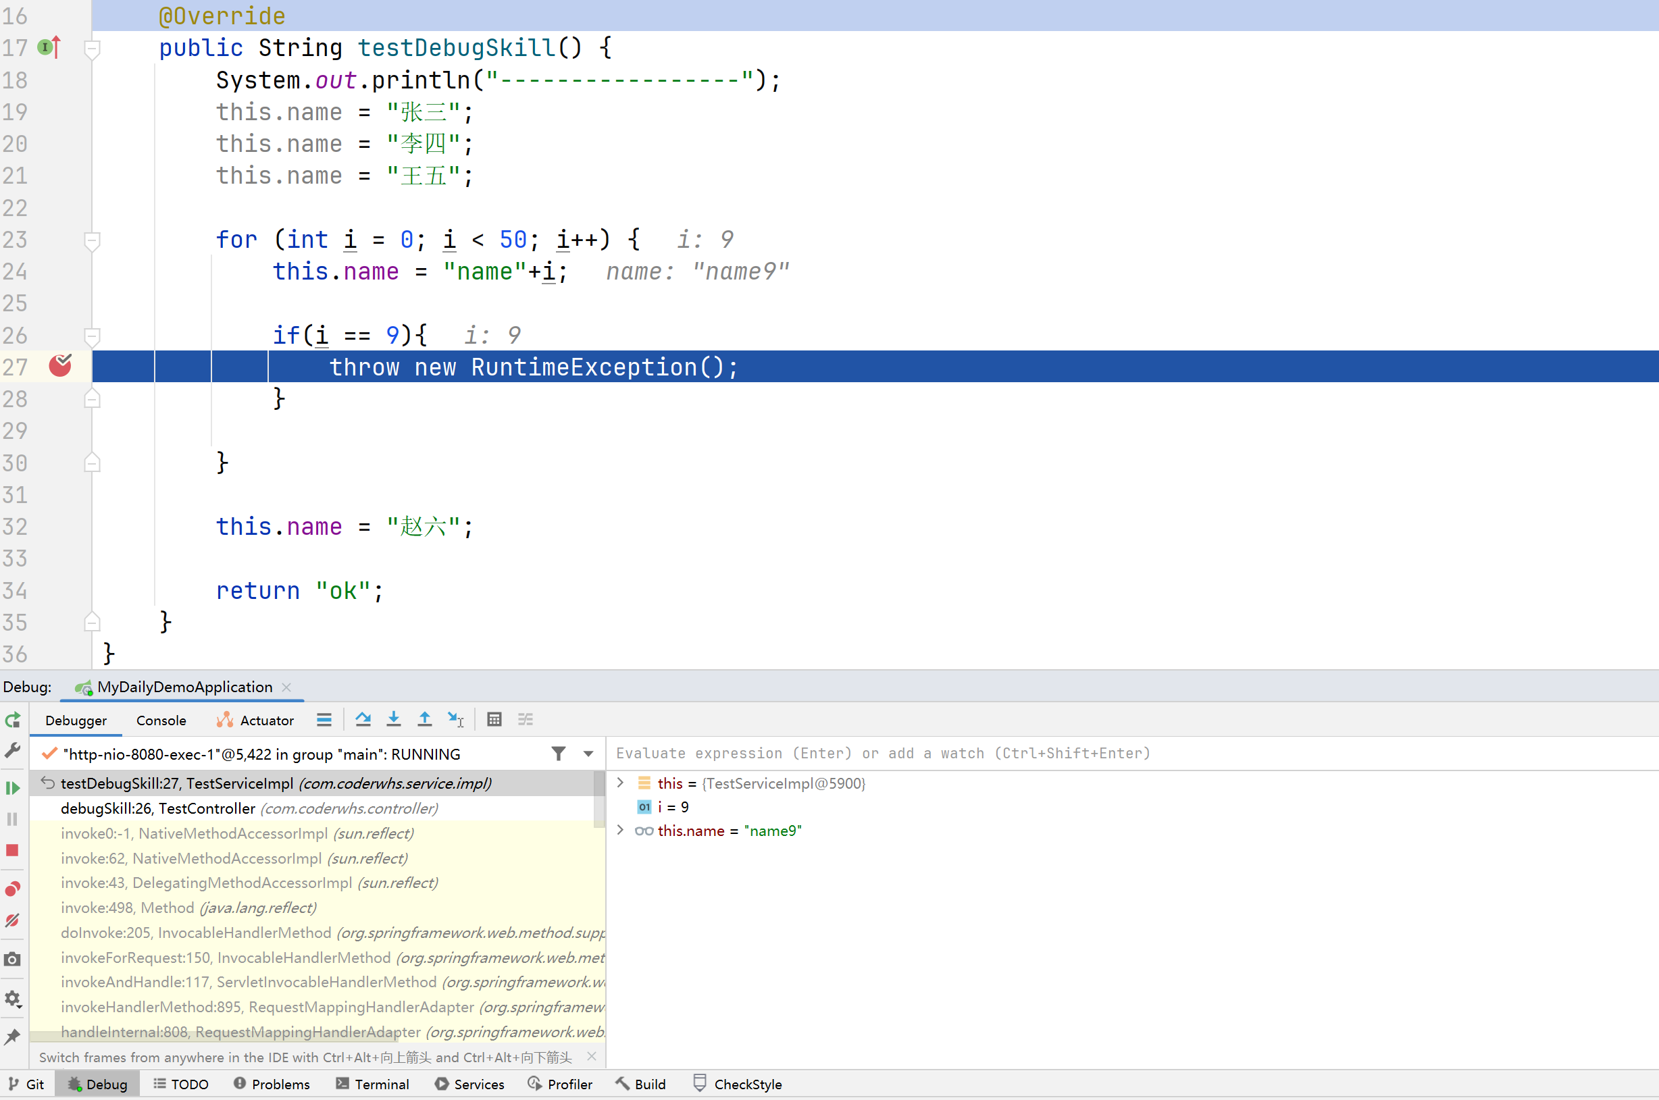
Task: Select invokeForRequest:150 stack frame
Action: tap(318, 958)
